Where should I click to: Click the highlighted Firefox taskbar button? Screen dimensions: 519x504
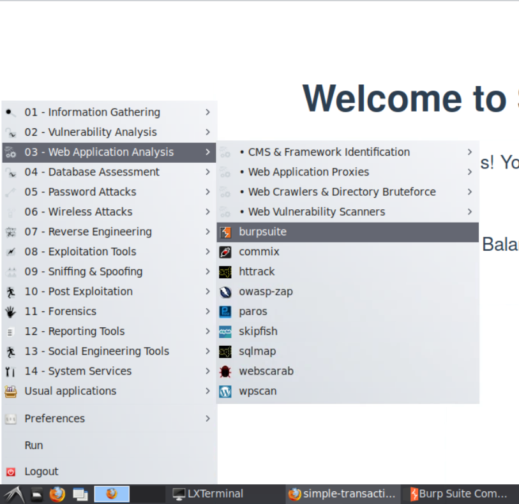tap(112, 494)
